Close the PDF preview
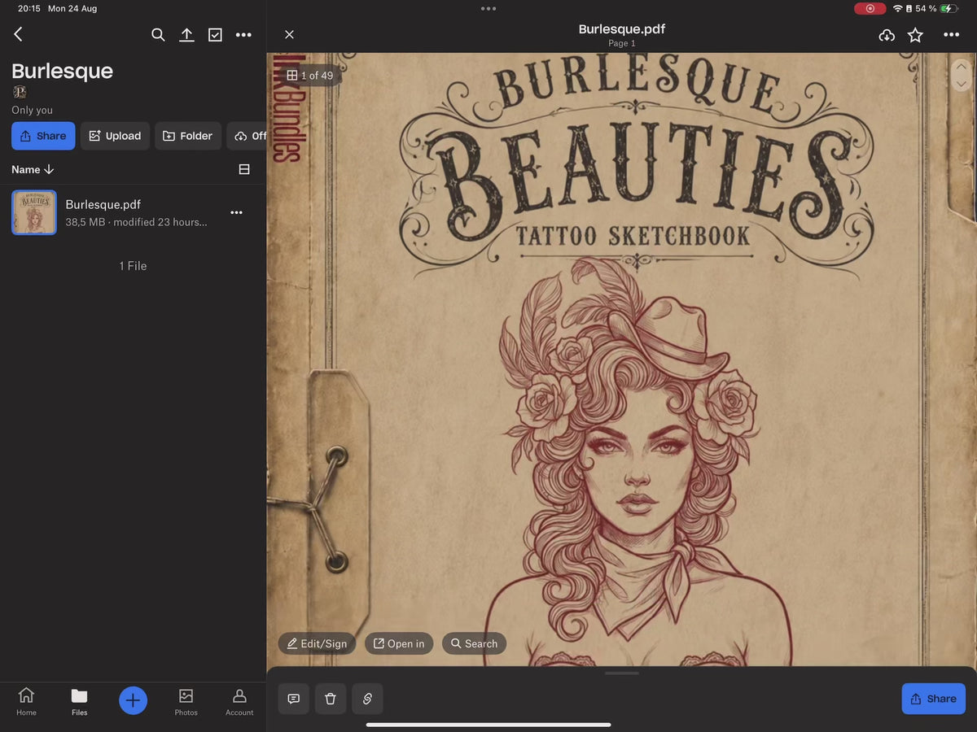The image size is (977, 732). (x=289, y=34)
